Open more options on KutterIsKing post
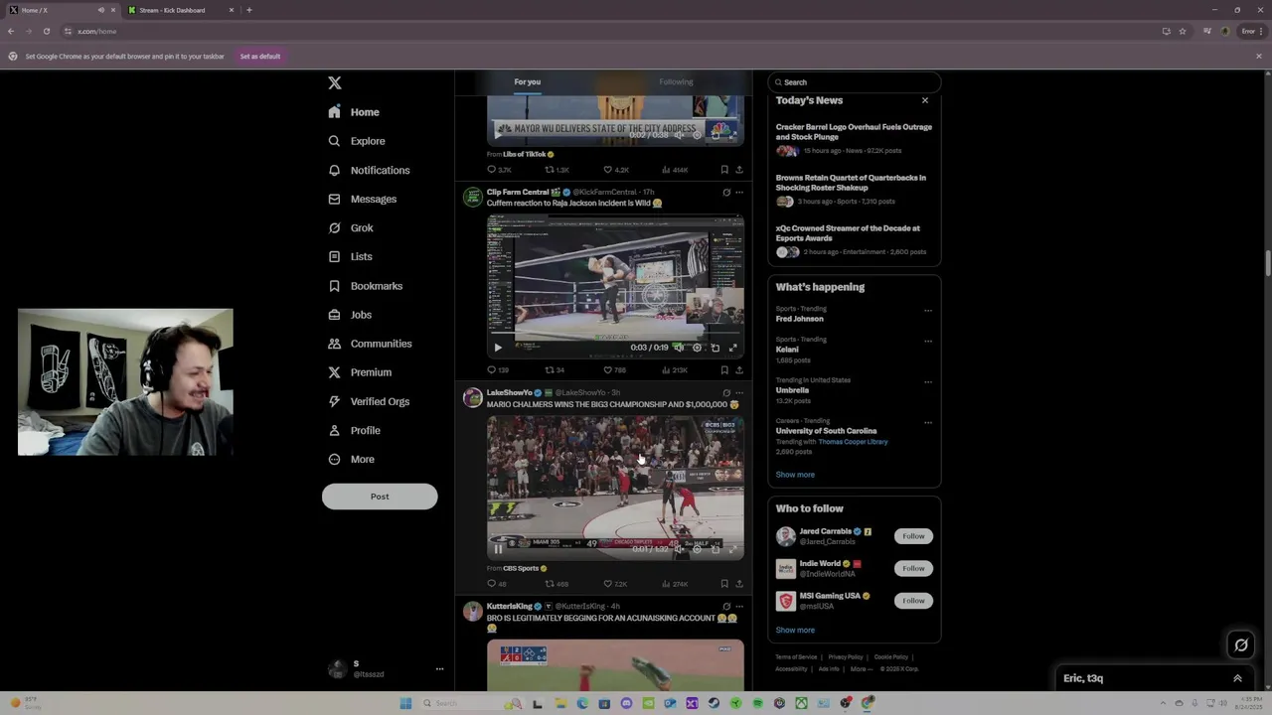The image size is (1272, 715). tap(738, 607)
